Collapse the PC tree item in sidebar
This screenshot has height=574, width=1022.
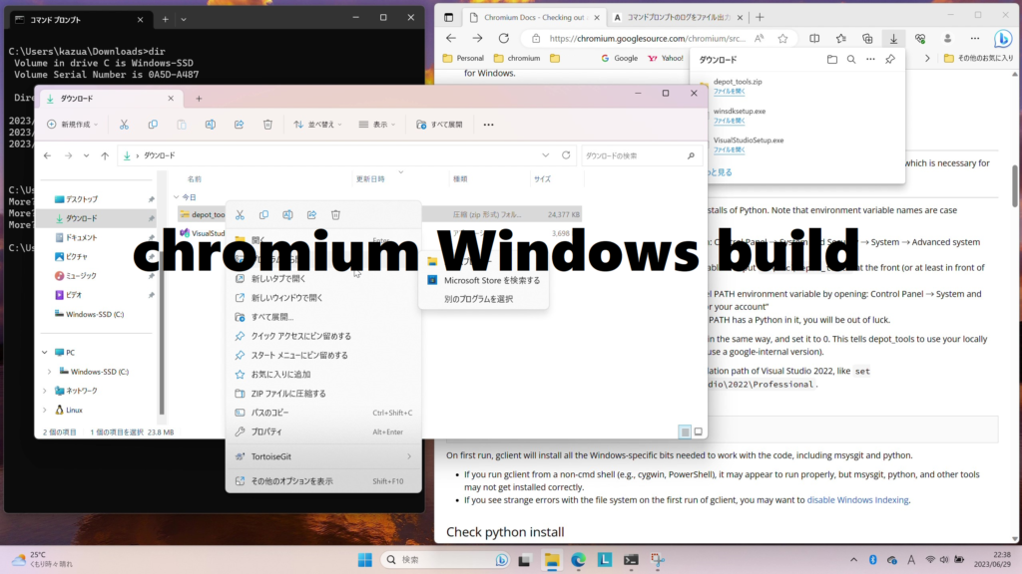(45, 352)
